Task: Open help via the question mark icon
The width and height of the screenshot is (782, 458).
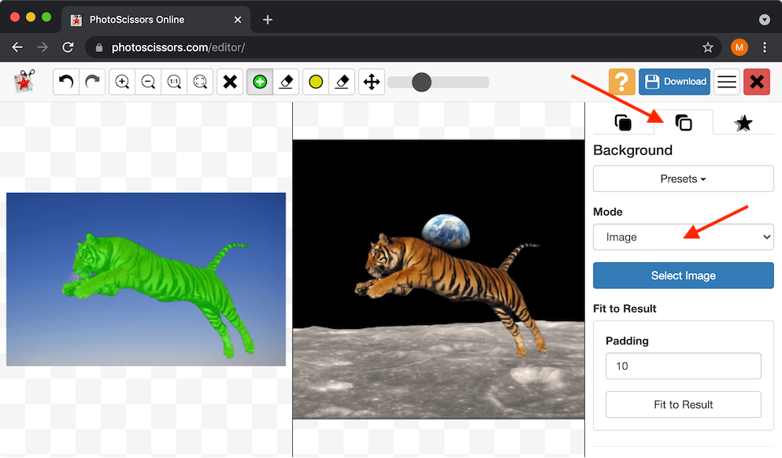Action: pos(621,81)
